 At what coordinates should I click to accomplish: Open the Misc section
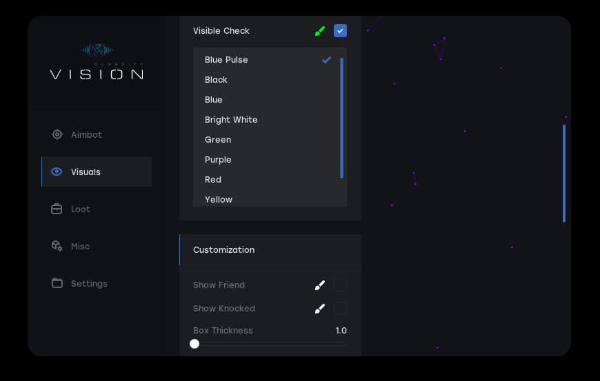[x=97, y=246]
